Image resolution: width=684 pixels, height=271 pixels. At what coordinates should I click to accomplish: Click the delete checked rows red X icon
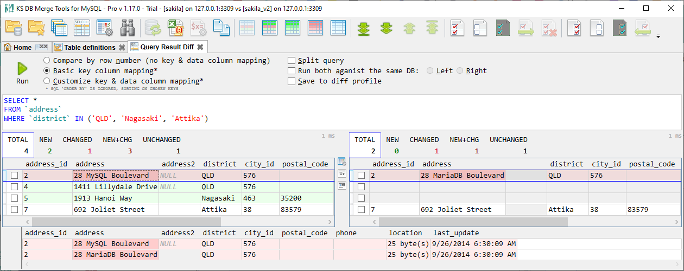tap(549, 27)
